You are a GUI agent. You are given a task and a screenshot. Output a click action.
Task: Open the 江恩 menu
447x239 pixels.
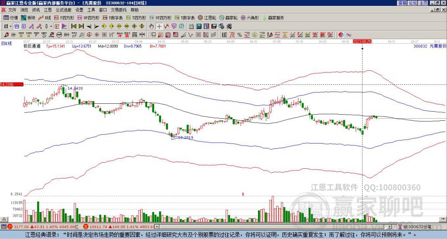coord(48,10)
